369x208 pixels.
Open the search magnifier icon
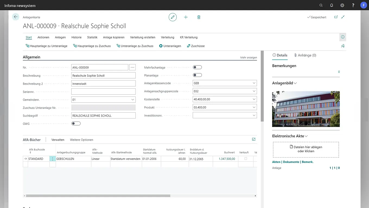321,5
